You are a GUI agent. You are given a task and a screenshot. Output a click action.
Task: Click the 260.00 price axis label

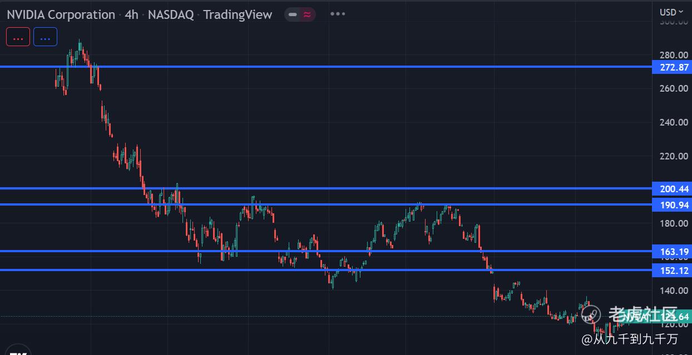(x=674, y=88)
